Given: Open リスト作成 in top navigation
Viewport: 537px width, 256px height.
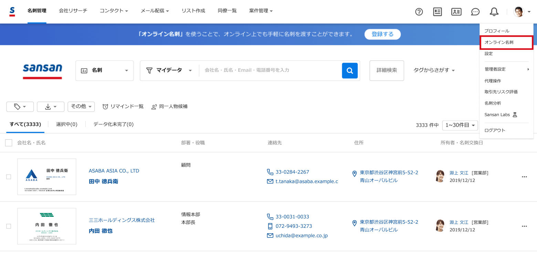Looking at the screenshot, I should [x=193, y=11].
